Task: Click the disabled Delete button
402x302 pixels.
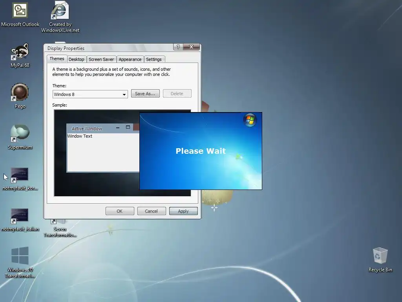Action: pyautogui.click(x=177, y=94)
